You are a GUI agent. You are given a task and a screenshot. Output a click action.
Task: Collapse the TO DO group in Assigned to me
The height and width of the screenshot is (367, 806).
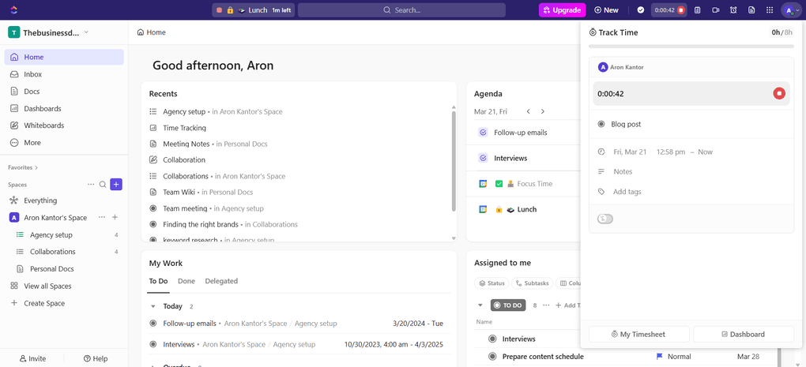(480, 305)
